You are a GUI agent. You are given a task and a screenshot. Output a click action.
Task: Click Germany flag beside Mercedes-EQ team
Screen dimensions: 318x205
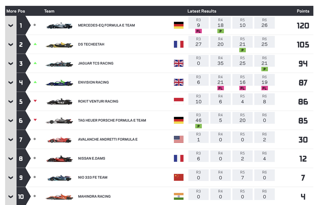[178, 25]
